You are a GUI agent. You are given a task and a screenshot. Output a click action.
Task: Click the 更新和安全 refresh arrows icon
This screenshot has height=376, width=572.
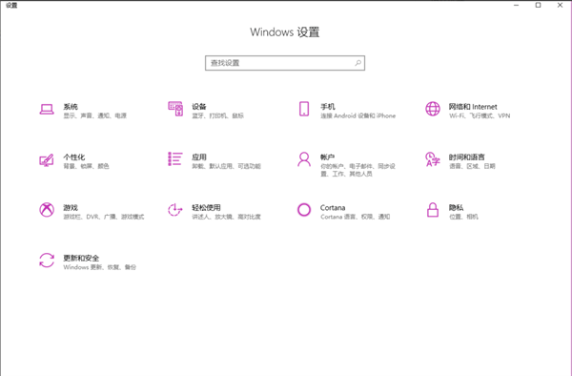[47, 261]
